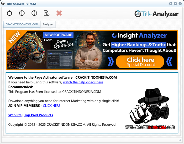Screen dimensions: 184x144
Task: Click the TitleAnalyzer logo at top right
Action: point(156,14)
